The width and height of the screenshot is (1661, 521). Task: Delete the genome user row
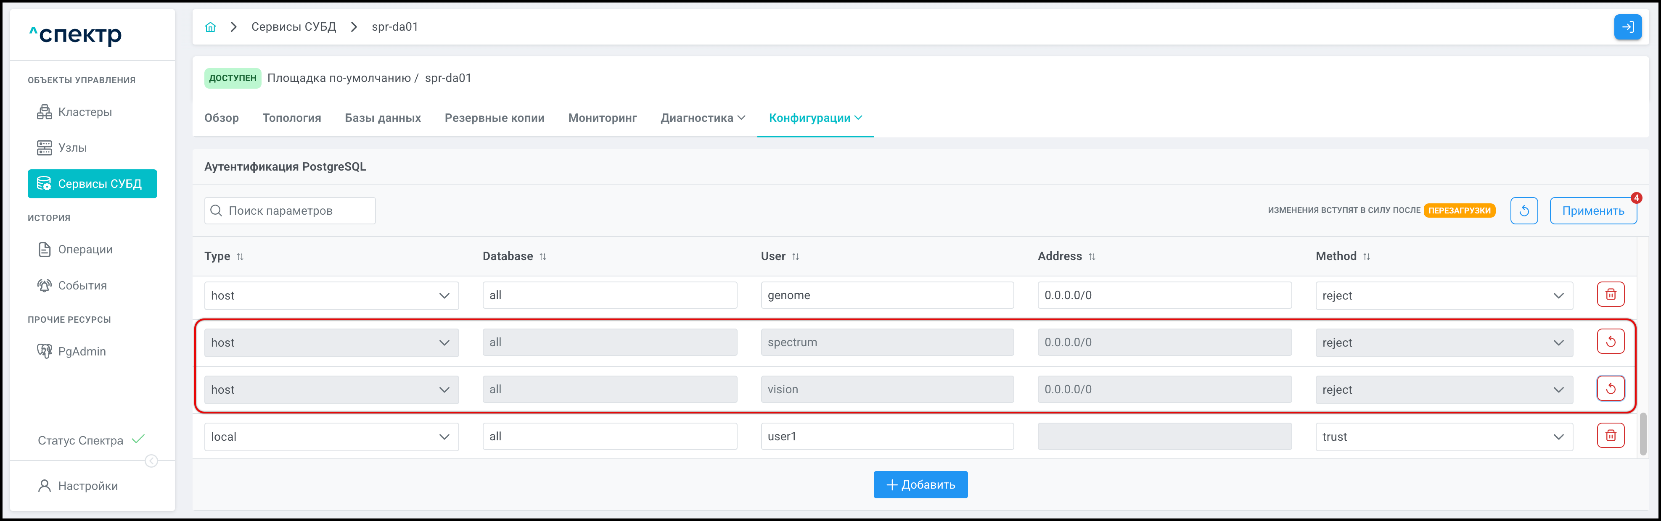click(x=1610, y=294)
